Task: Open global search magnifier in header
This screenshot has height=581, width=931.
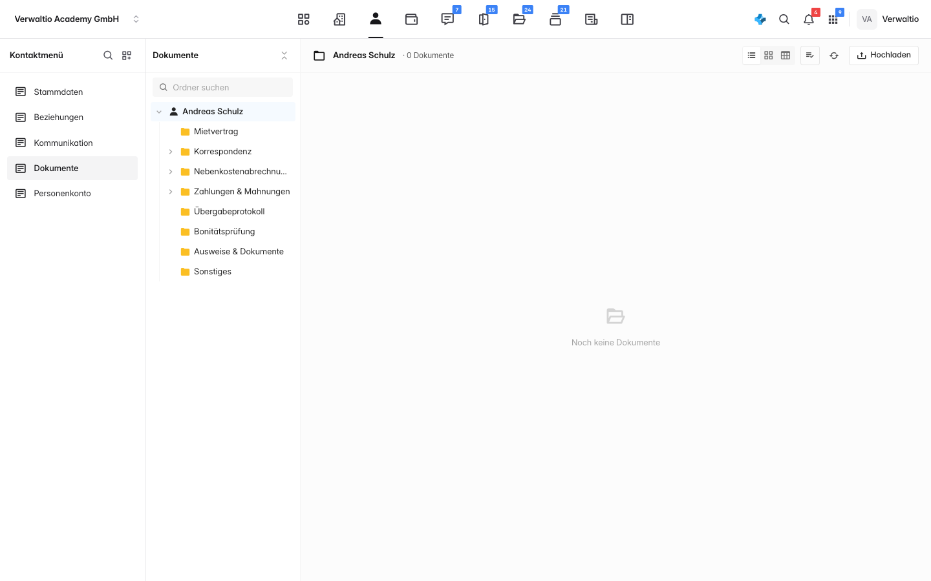Action: (x=784, y=19)
